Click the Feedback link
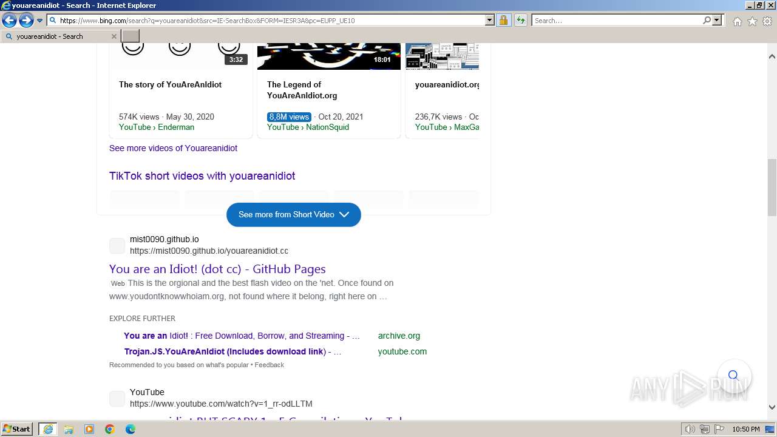Viewport: 777px width, 437px height. (269, 365)
